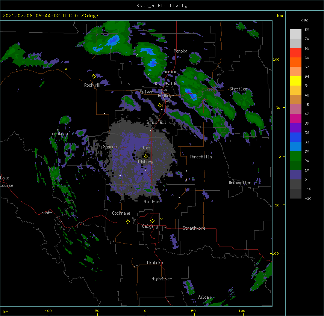Click the Banff label

47,213
